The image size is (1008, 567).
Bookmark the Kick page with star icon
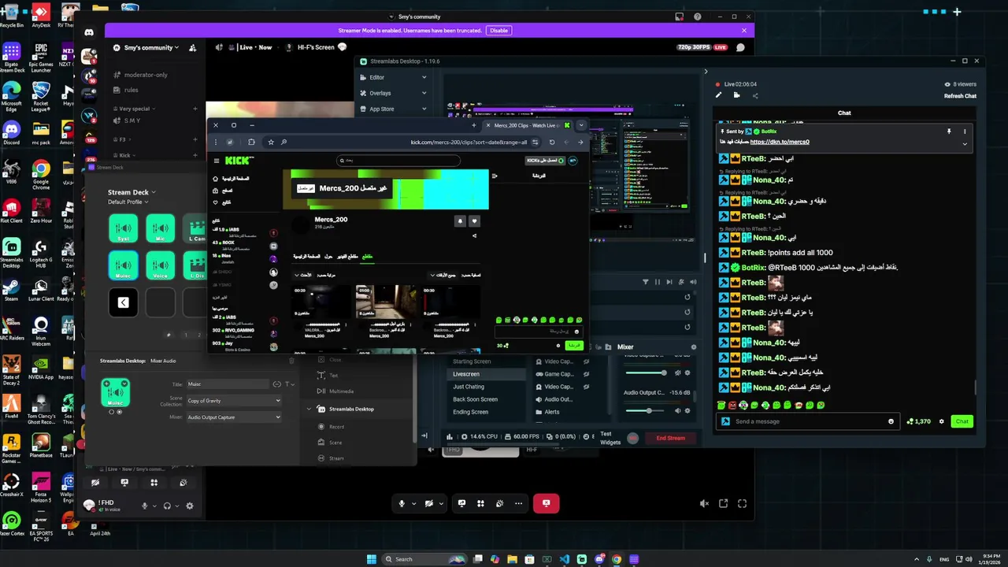[271, 142]
